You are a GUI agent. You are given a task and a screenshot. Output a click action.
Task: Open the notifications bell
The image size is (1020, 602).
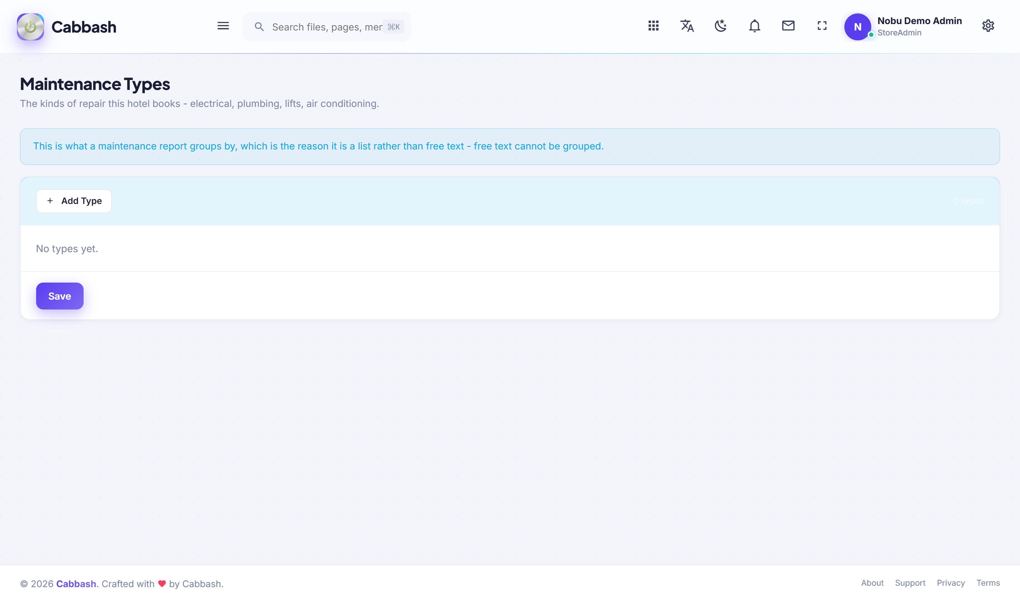coord(754,26)
